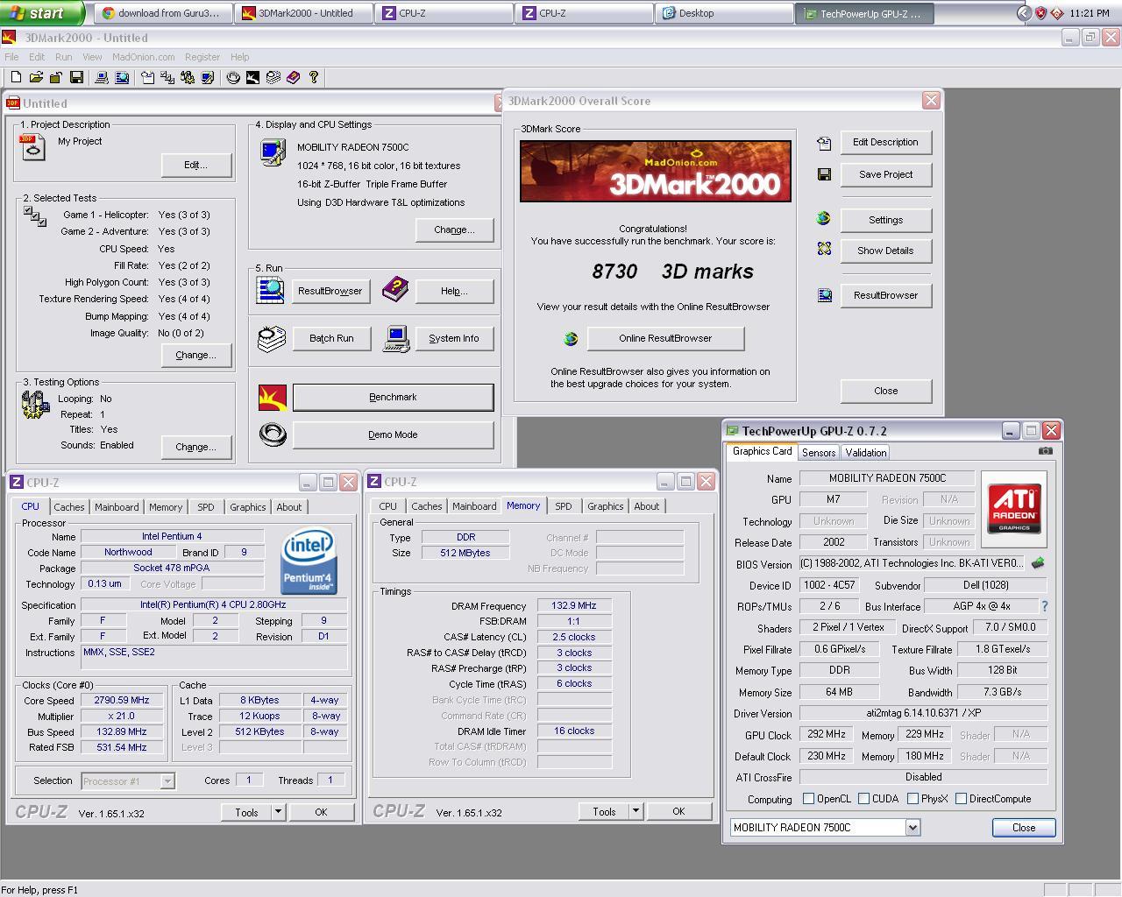Open the File menu in 3DMark2000

coord(11,57)
